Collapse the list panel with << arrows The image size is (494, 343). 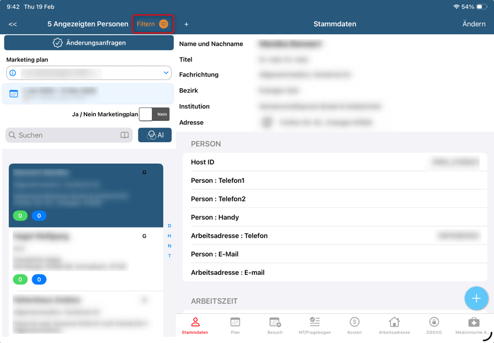pos(13,24)
